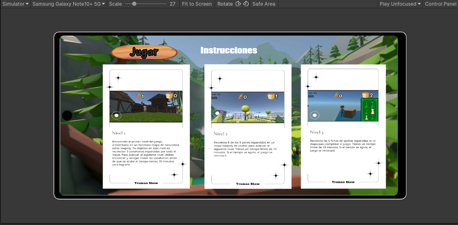This screenshot has height=225, width=458.
Task: Click the carrot counter icon in Nivel 3 card
Action: (336, 95)
